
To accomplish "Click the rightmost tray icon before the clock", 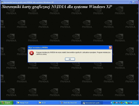I will 131,103.
